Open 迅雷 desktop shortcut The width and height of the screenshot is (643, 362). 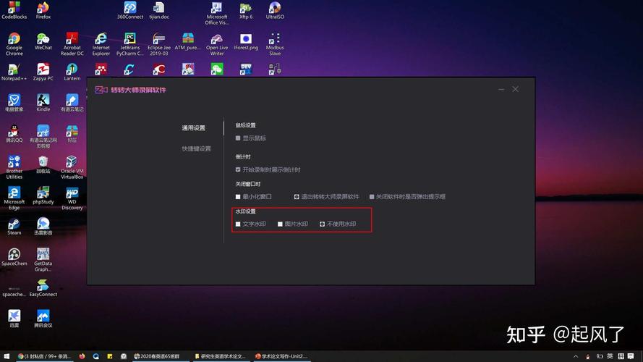point(14,319)
